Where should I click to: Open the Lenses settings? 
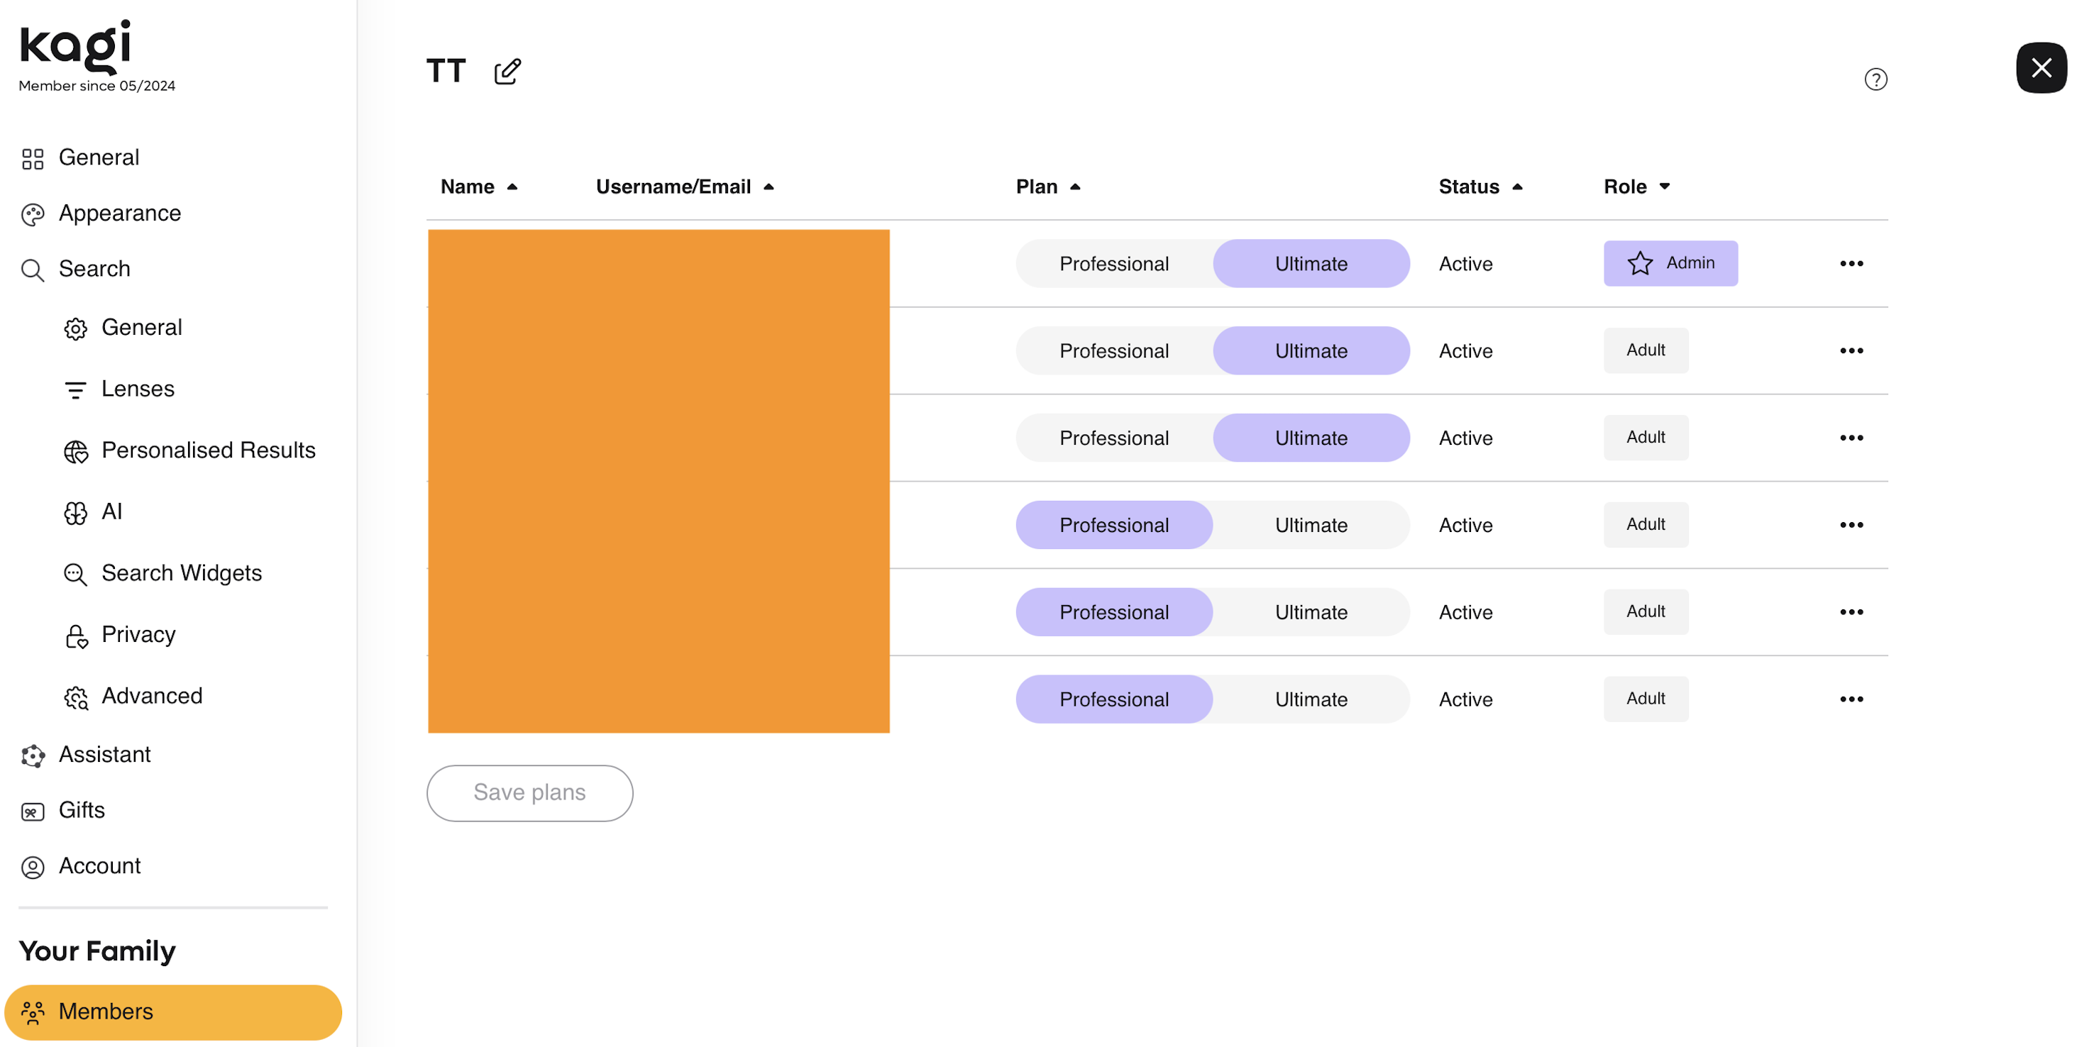[138, 389]
